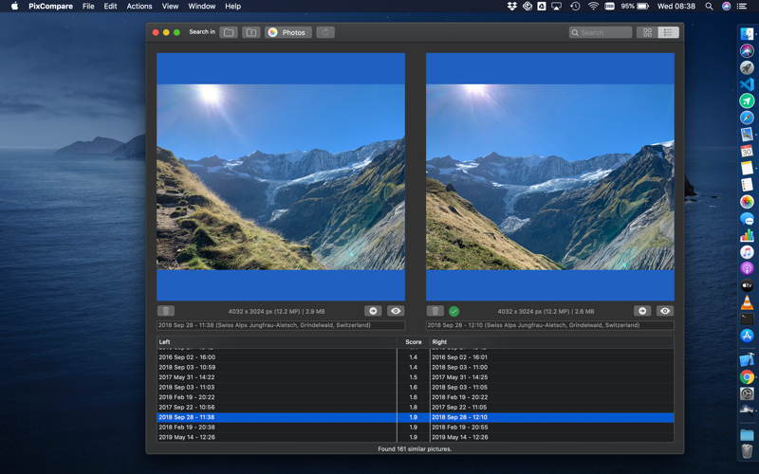Open the View menu
This screenshot has width=759, height=474.
pos(170,7)
